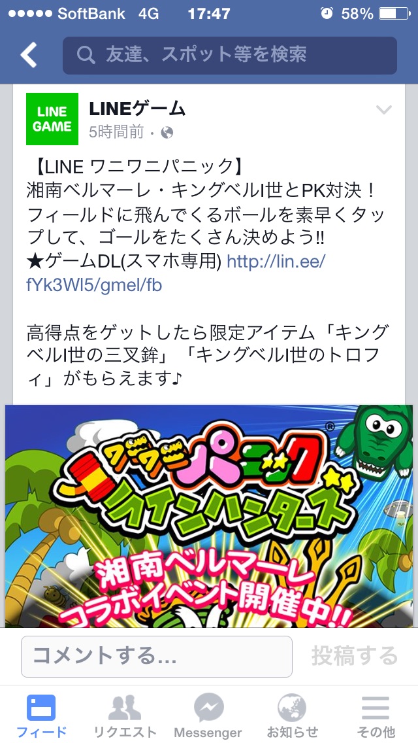Image resolution: width=418 pixels, height=743 pixels.
Task: Tap the back arrow icon
Action: click(x=28, y=55)
